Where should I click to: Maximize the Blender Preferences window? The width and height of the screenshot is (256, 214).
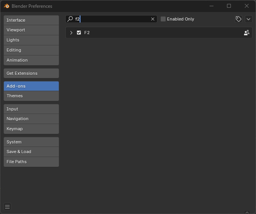(229, 6)
